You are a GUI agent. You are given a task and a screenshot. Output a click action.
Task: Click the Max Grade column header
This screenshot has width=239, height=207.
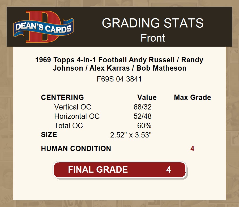coord(193,98)
